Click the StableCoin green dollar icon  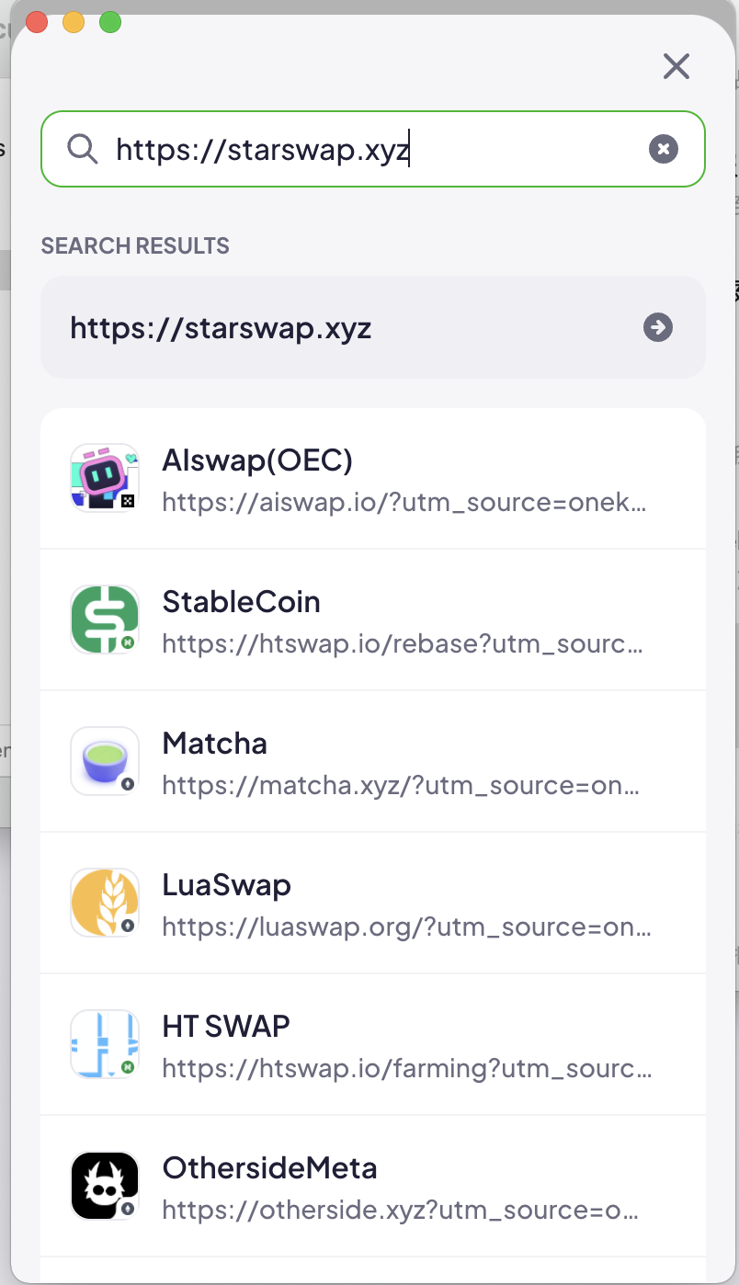click(105, 620)
